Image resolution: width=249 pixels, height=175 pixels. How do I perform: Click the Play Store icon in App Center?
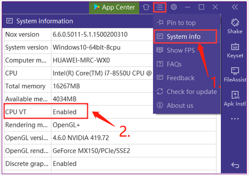click(97, 7)
